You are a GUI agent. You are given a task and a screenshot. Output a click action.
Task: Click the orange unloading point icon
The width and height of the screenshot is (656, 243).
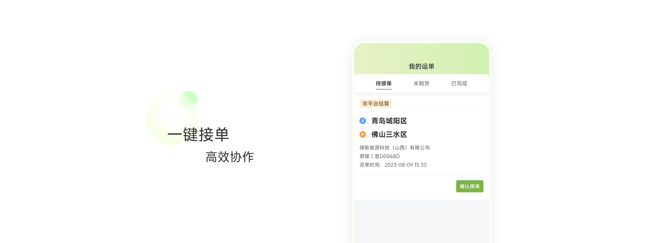pos(363,134)
